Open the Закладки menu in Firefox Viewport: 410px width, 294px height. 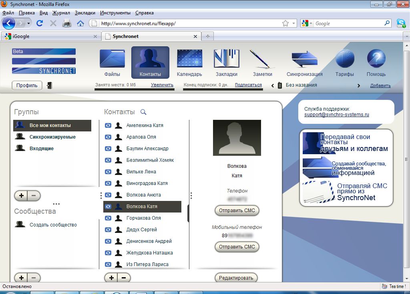coord(85,13)
